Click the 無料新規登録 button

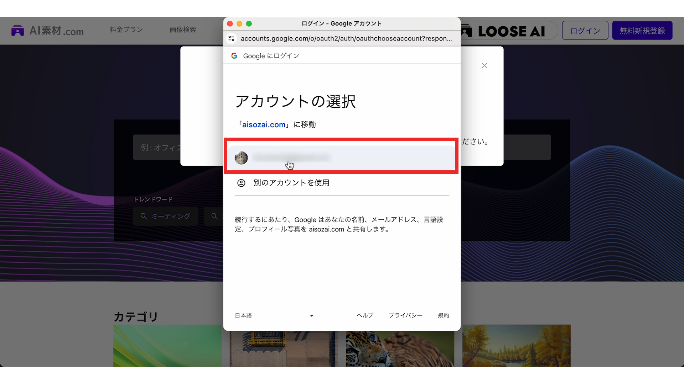(642, 31)
